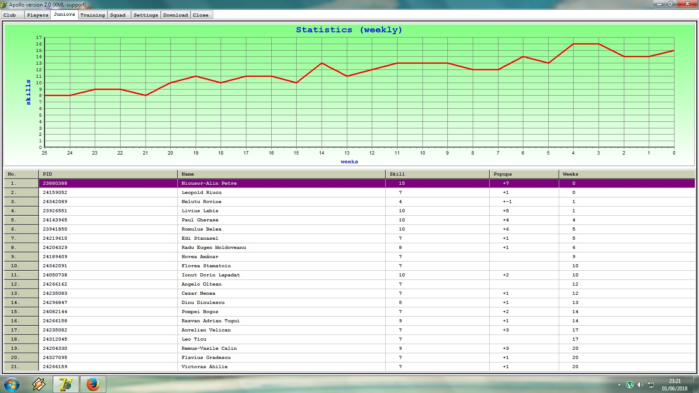
Task: Click PID cell 24342091
Action: point(108,266)
